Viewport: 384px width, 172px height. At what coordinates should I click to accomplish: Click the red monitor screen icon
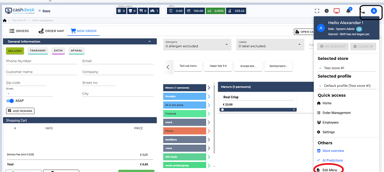(x=337, y=11)
